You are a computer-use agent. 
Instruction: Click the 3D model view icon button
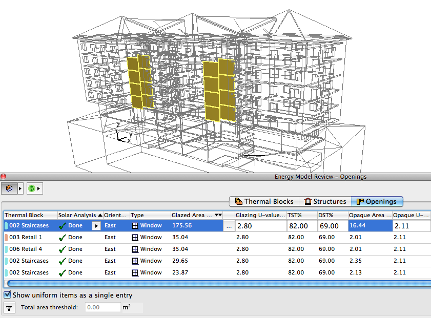[9, 188]
